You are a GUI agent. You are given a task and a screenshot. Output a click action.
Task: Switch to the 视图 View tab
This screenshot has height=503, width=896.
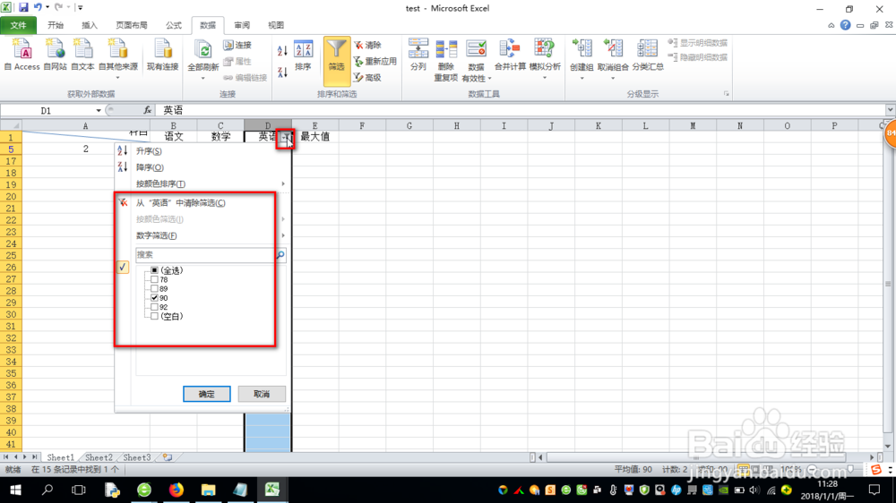coord(276,25)
